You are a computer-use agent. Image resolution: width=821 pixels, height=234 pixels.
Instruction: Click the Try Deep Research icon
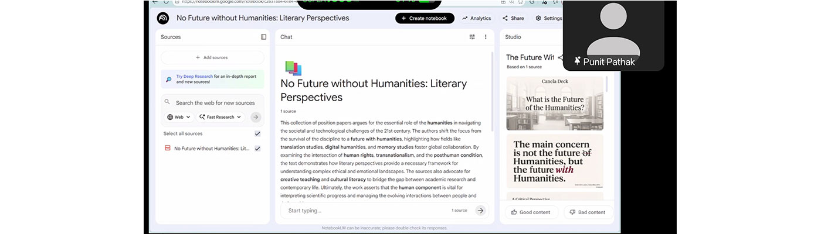click(169, 79)
